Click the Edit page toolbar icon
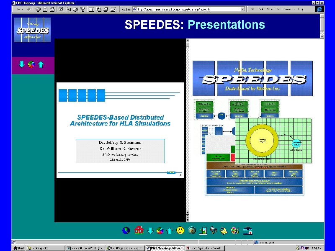This screenshot has height=251, width=335. 113,9
